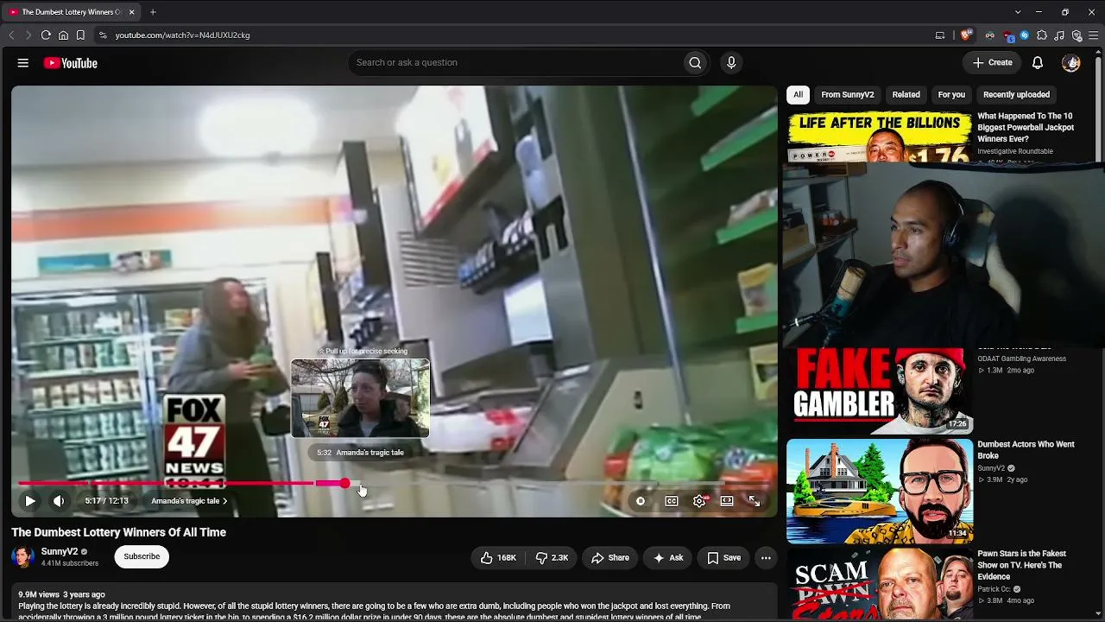Open the tab search dropdown arrow

tap(1018, 12)
